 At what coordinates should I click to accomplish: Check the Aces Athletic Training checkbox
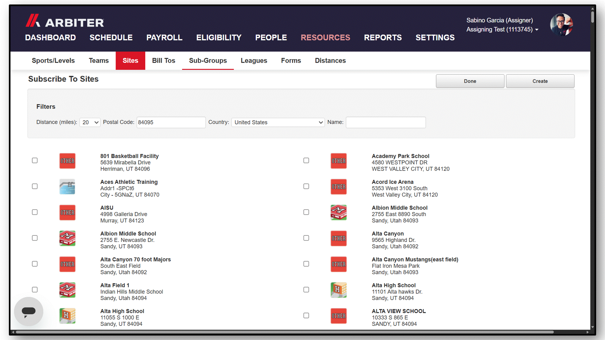(35, 186)
